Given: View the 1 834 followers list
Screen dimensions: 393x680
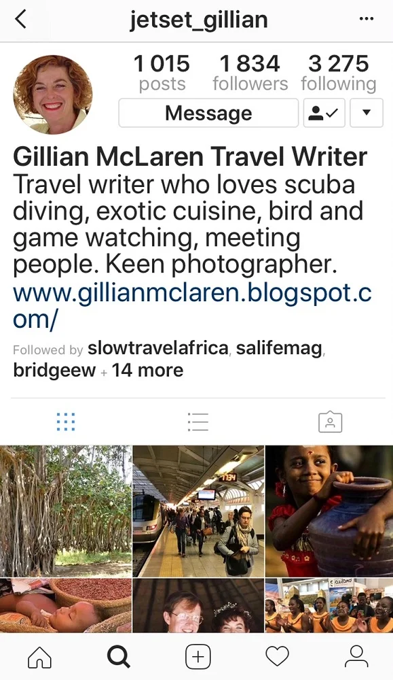Looking at the screenshot, I should [250, 73].
